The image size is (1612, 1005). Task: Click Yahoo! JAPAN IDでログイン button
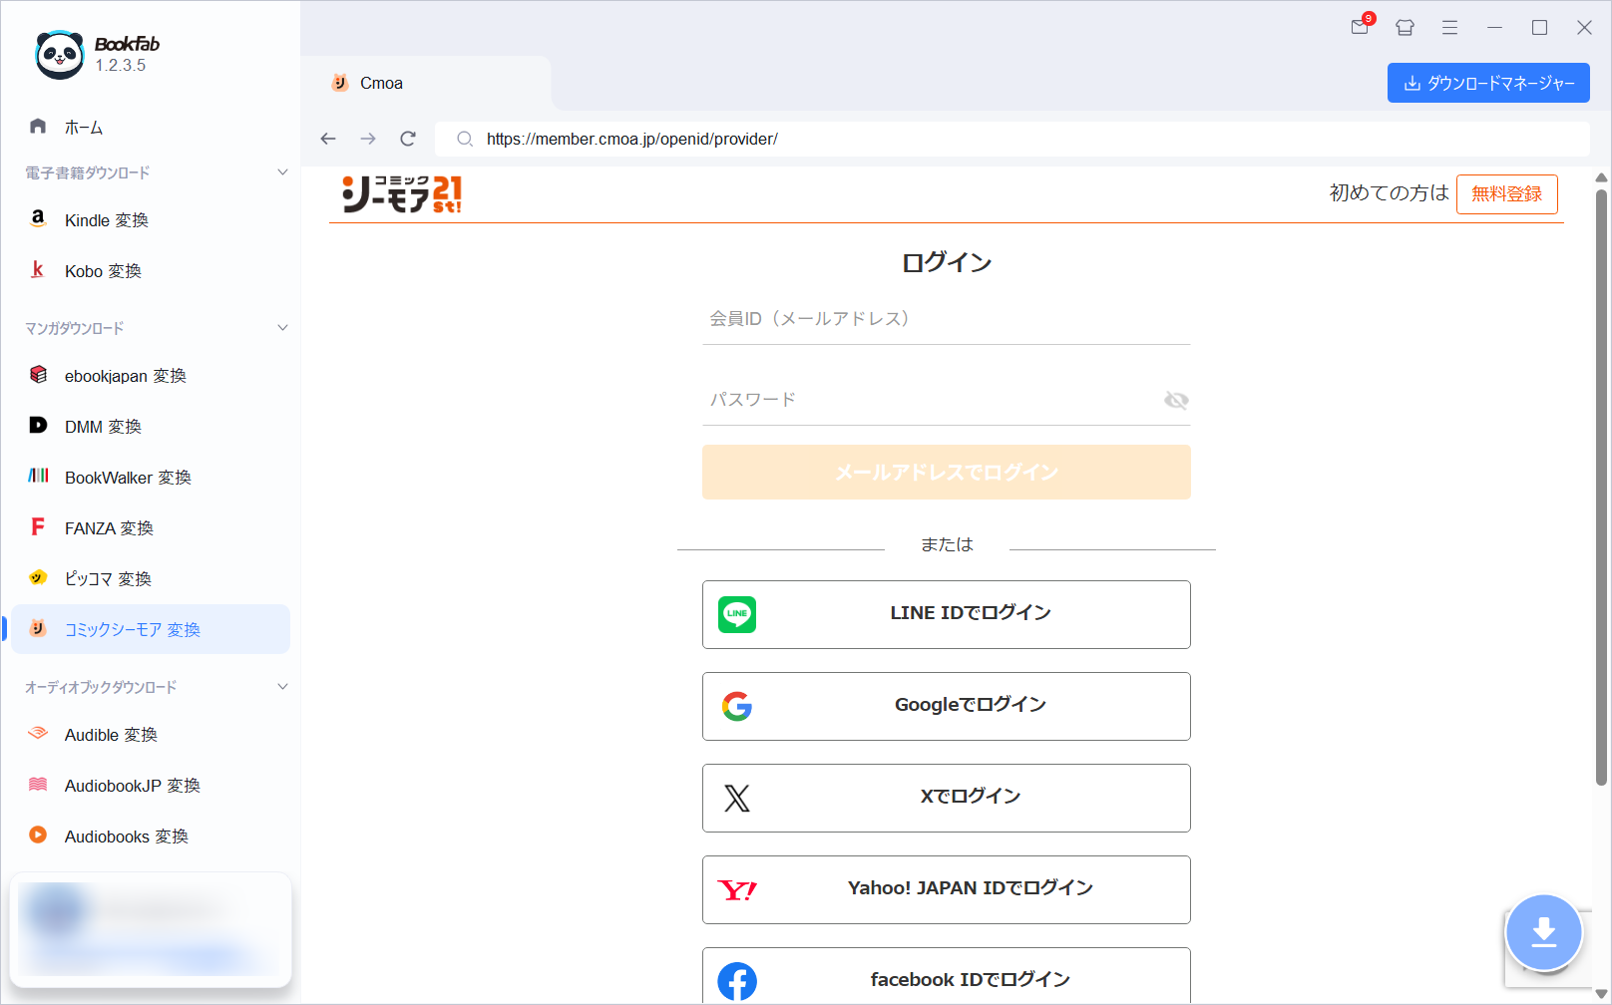(x=946, y=889)
